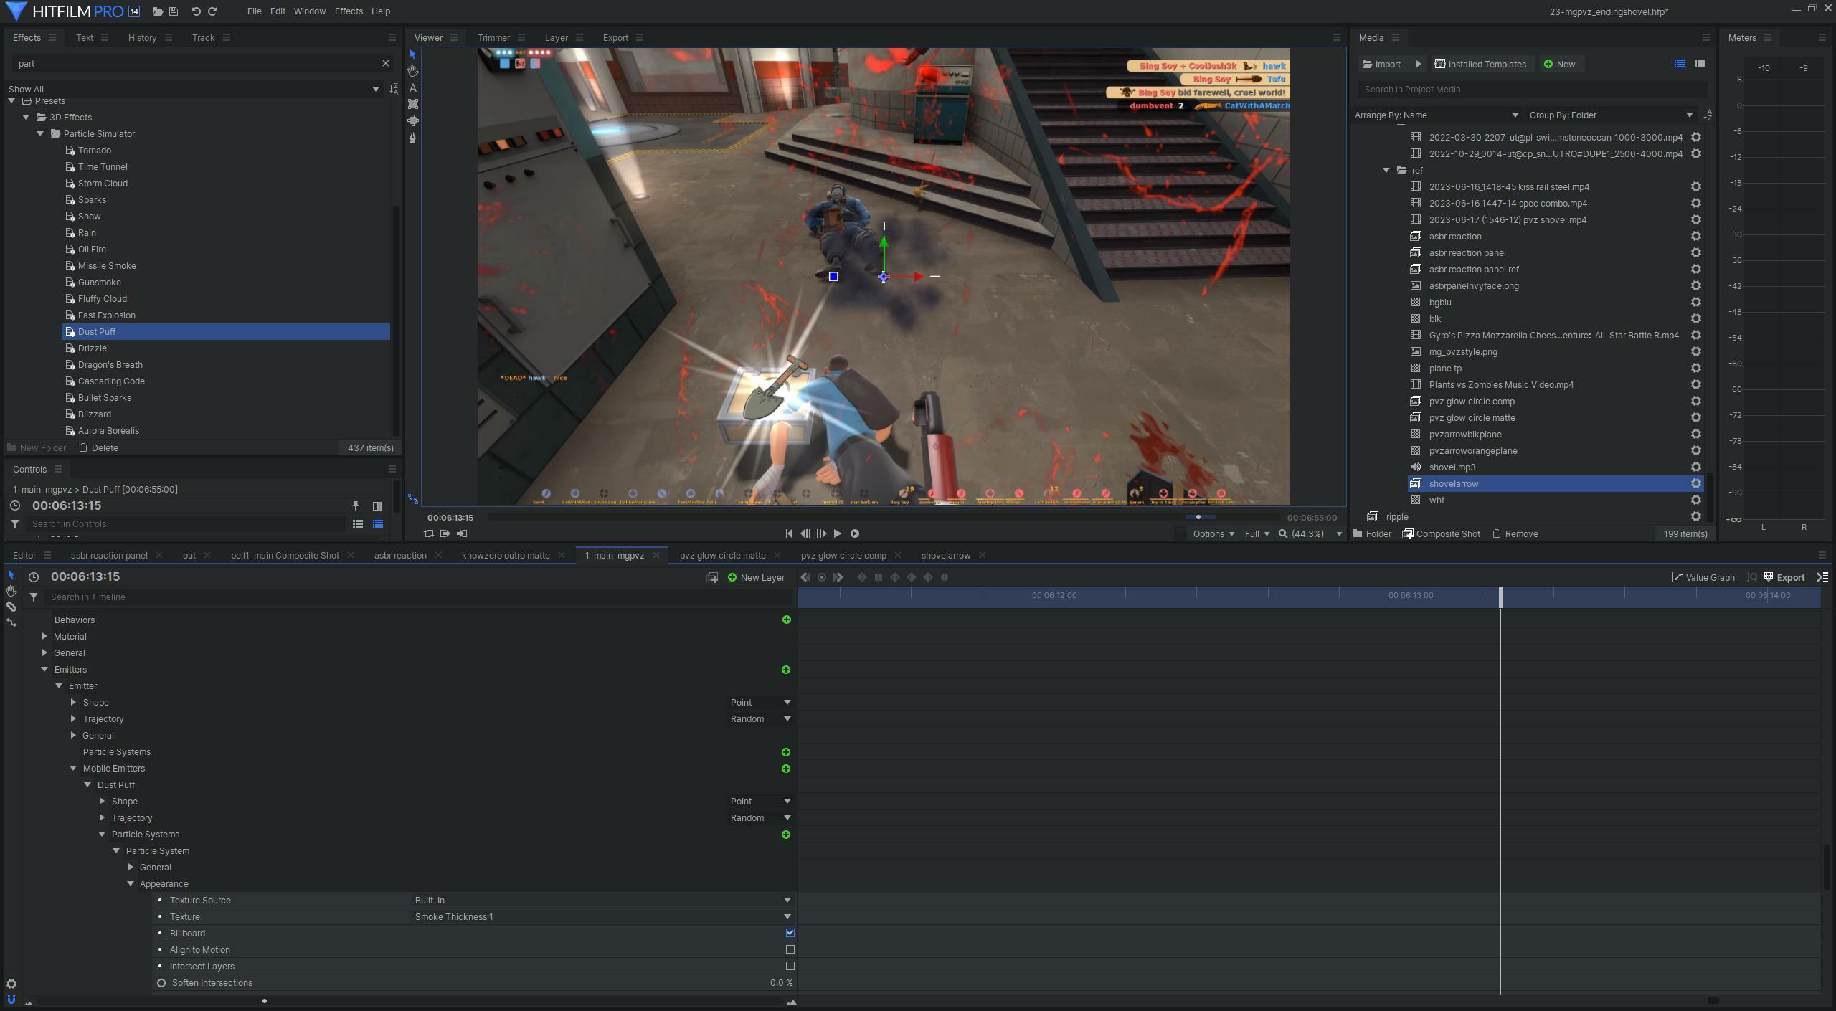Viewport: 1836px width, 1011px height.
Task: Go to next keyframe in timeline
Action: click(838, 577)
